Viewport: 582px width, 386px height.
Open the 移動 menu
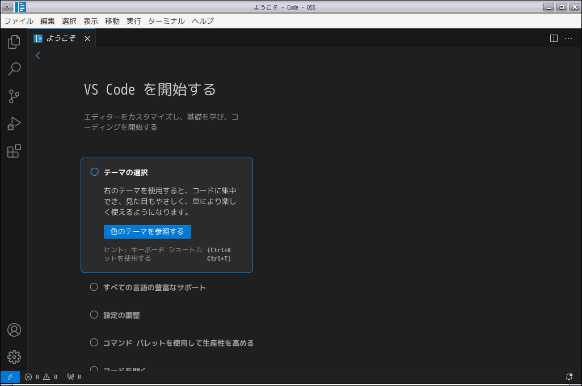[x=112, y=21]
